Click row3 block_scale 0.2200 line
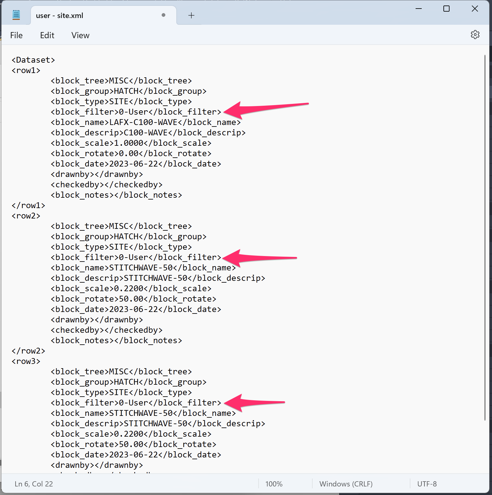Screen dimensions: 492x495 coord(131,434)
